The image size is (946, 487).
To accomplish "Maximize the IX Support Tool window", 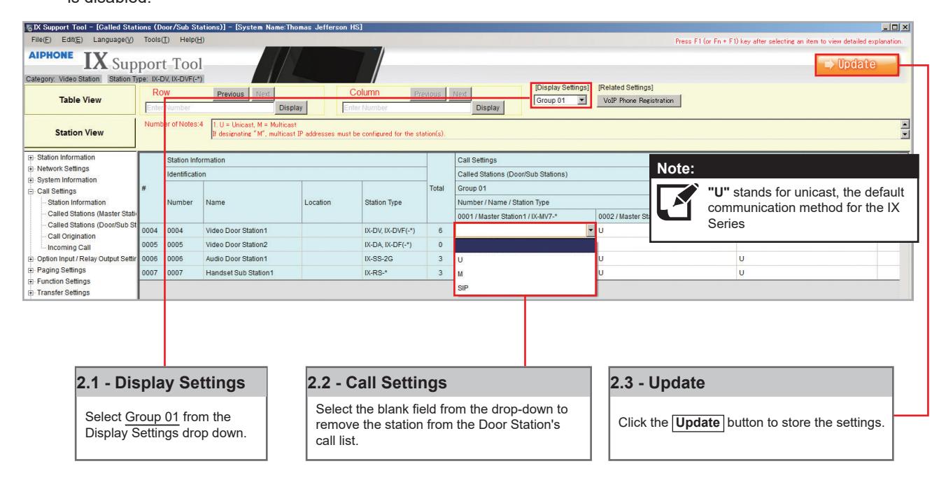I will point(896,27).
